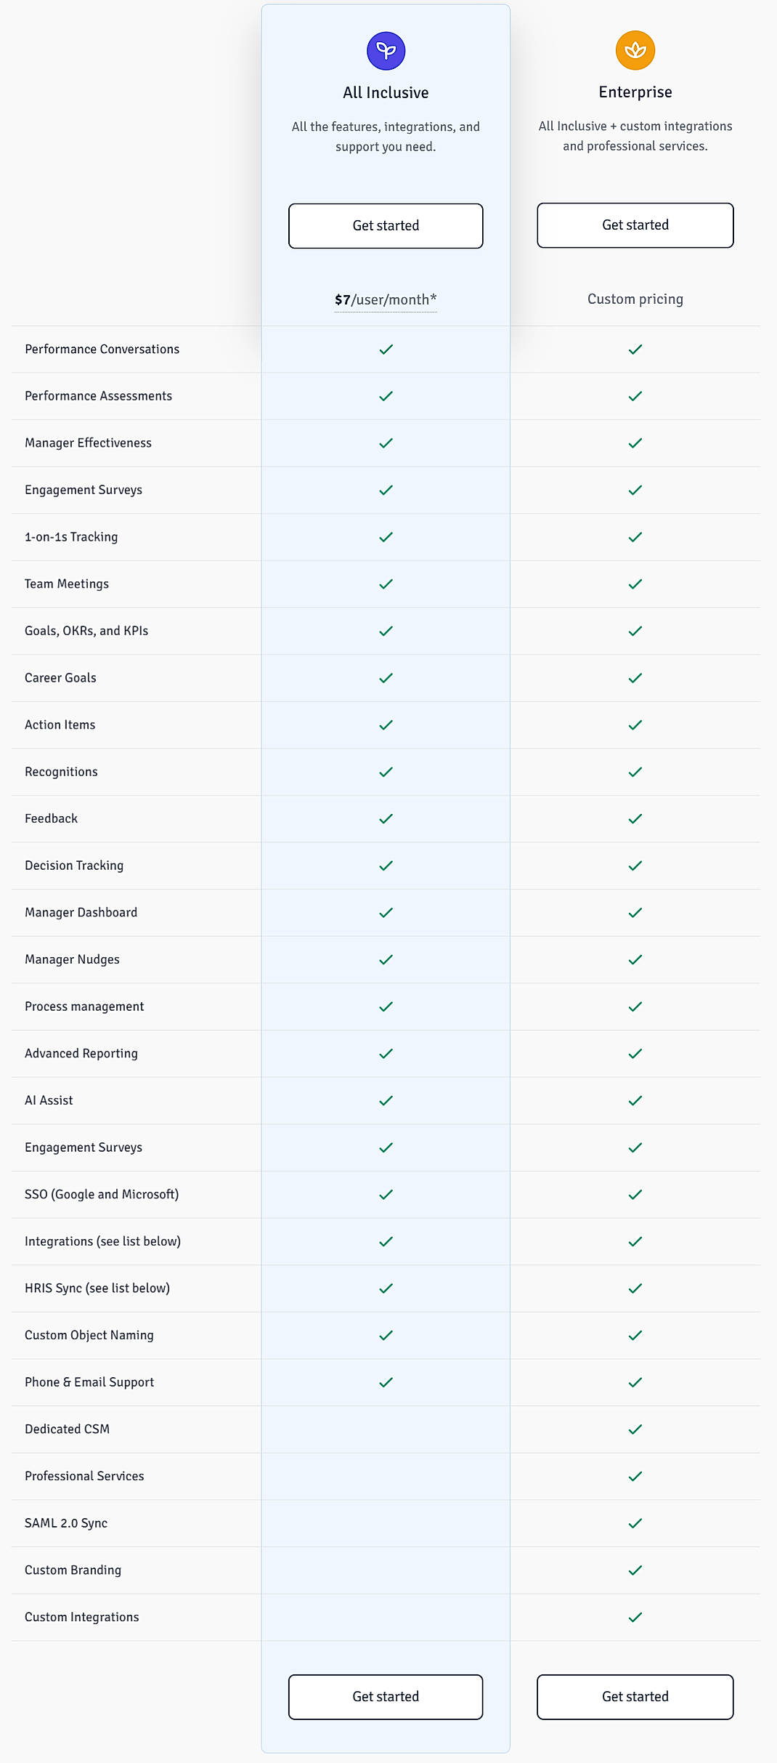Select the Enterprise checkmark for Dedicated CSM
777x1763 pixels.
point(635,1429)
